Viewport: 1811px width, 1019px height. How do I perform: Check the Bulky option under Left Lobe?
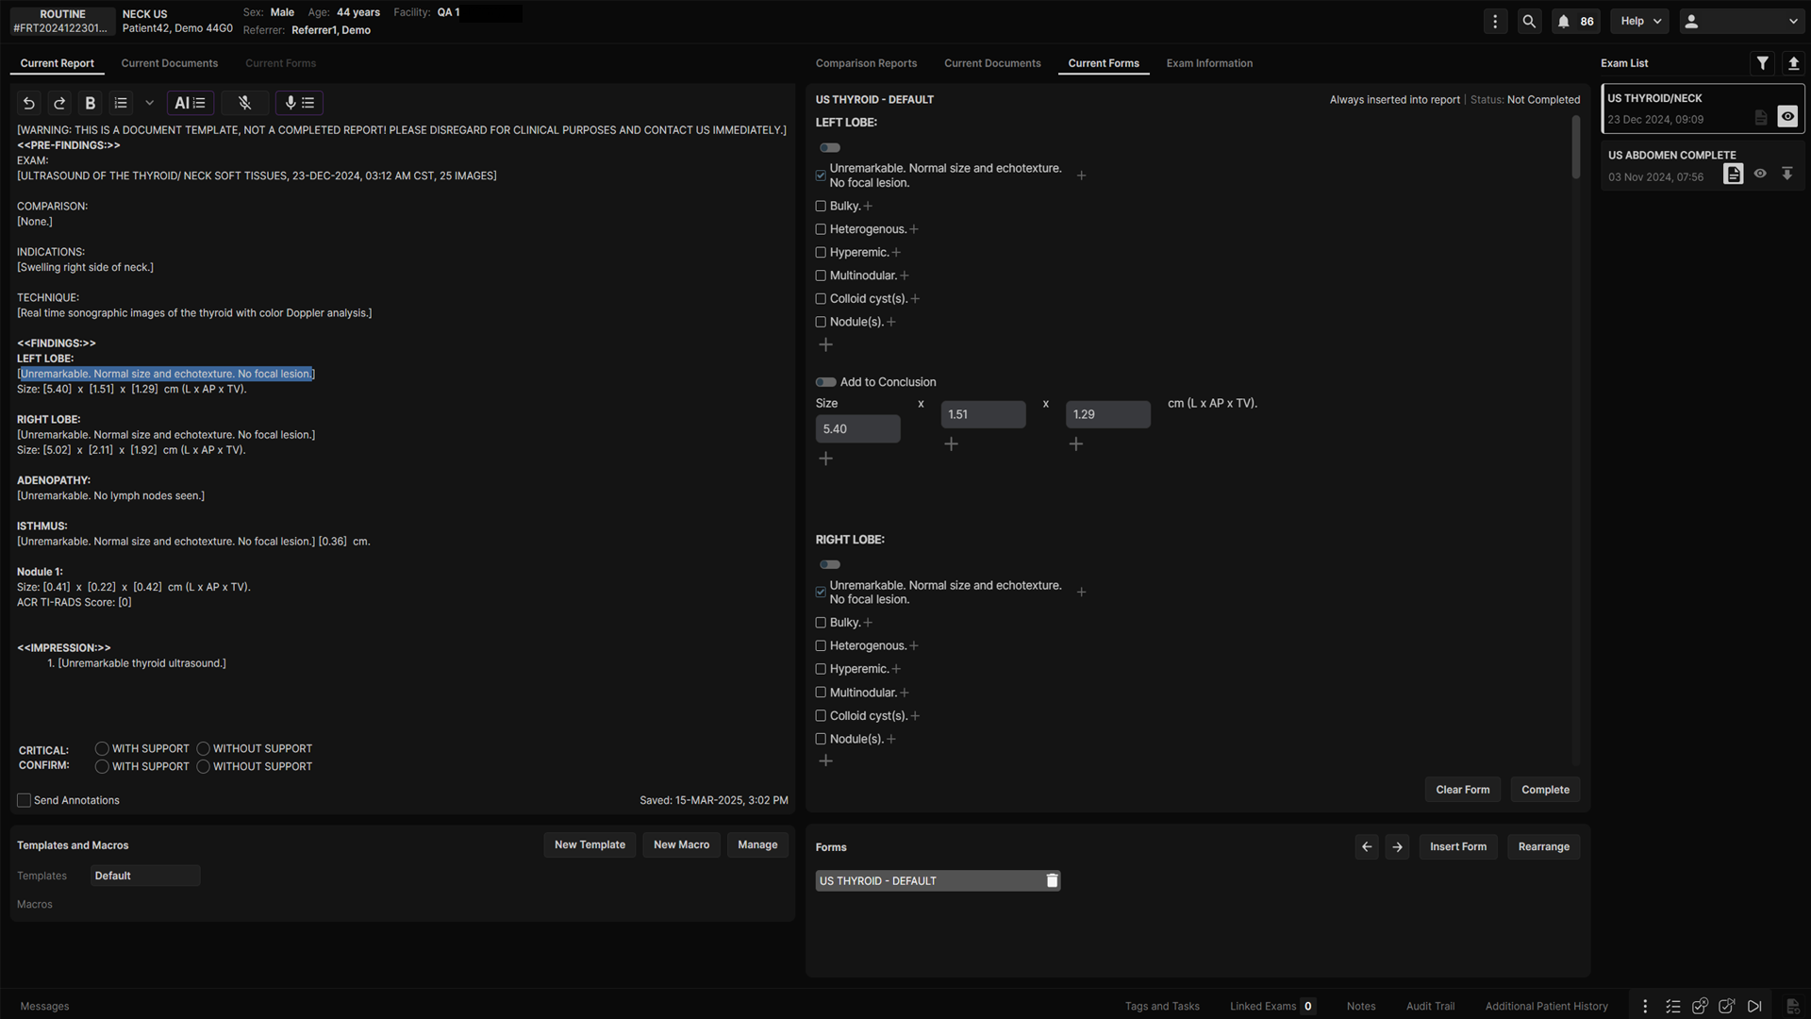[821, 206]
